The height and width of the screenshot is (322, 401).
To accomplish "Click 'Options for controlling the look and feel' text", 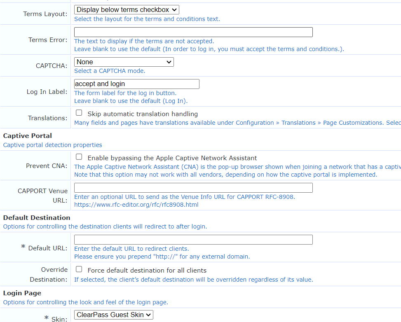I will (86, 302).
